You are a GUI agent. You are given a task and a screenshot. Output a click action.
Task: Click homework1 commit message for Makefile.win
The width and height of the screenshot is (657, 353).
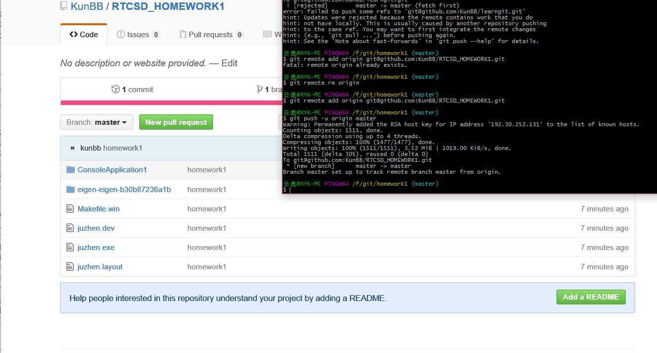207,209
